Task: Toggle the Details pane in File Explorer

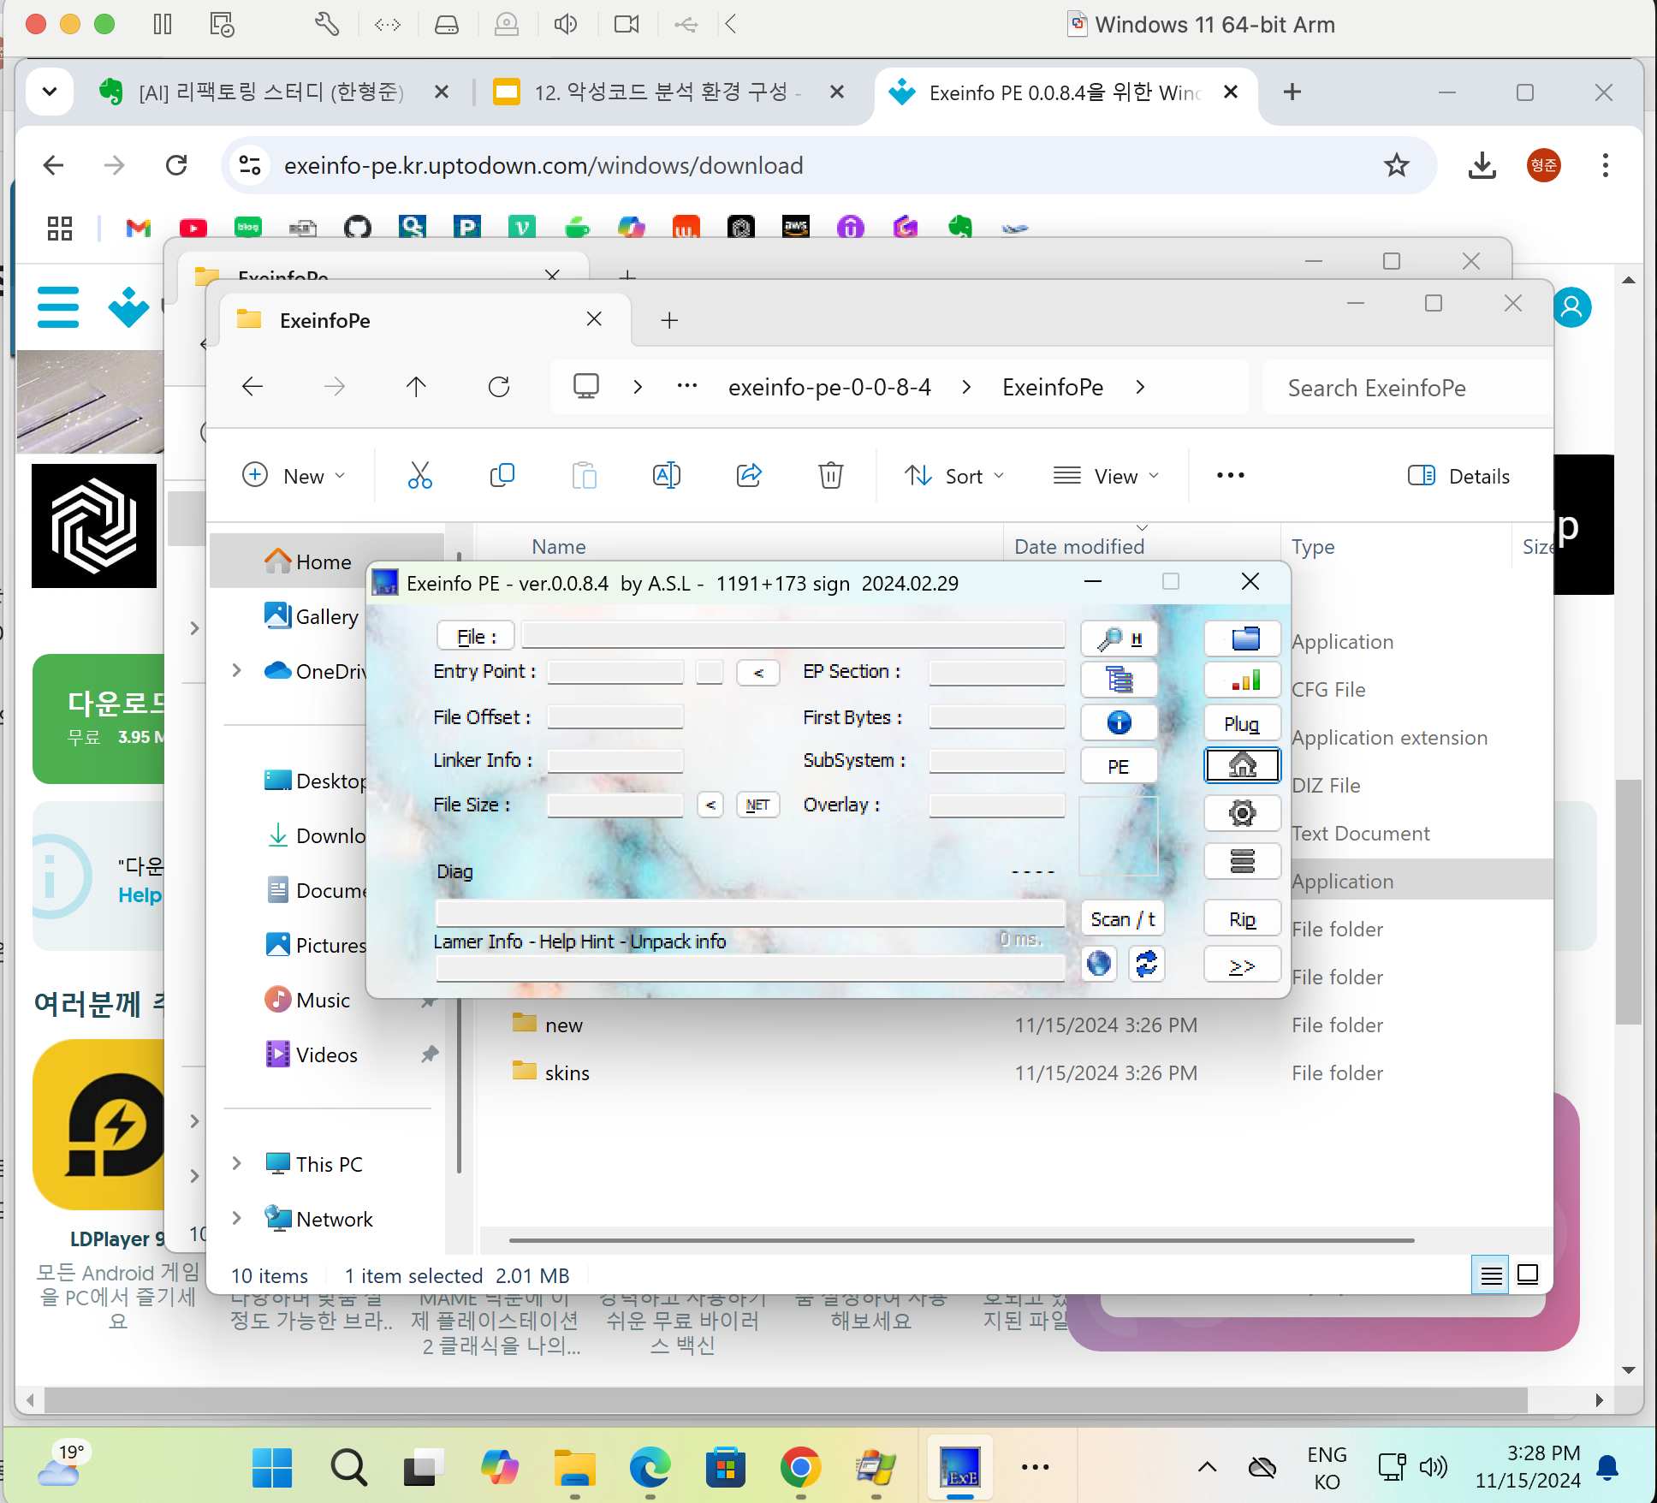Action: pyautogui.click(x=1458, y=476)
